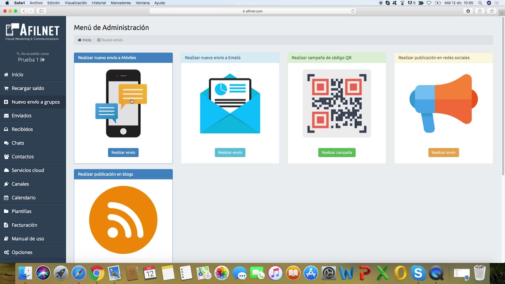This screenshot has width=505, height=284.
Task: Open Facturación in the sidebar
Action: pyautogui.click(x=33, y=225)
